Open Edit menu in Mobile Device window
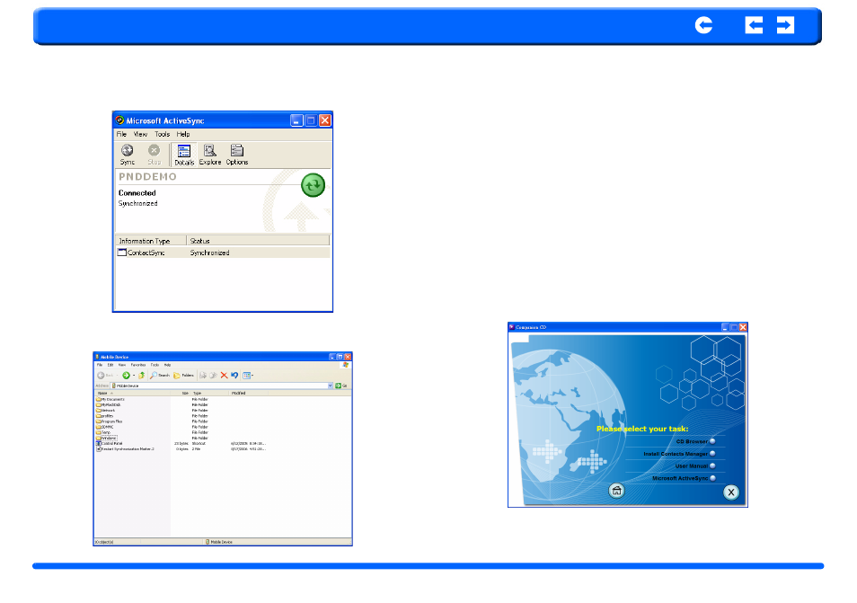This screenshot has width=857, height=603. click(x=110, y=365)
